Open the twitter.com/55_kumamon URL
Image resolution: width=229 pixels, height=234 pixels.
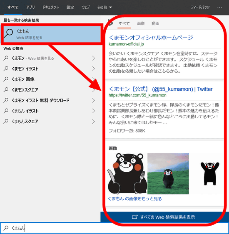(137, 95)
